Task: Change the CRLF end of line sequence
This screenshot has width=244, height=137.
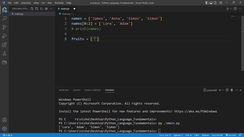Action: [197, 135]
